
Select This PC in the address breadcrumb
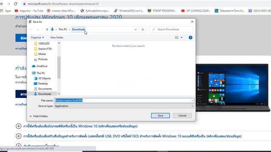[63, 30]
